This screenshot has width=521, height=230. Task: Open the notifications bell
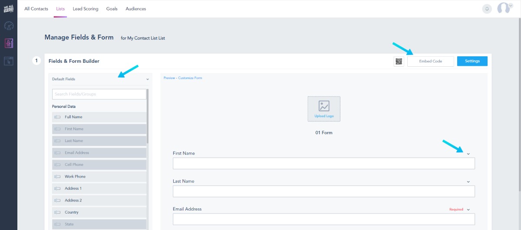coord(487,9)
